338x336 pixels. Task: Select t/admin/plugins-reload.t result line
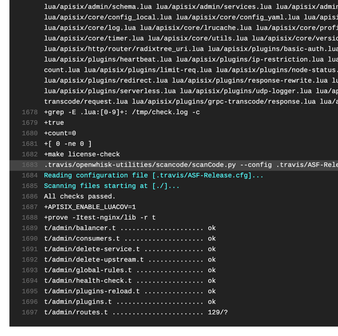(x=130, y=291)
